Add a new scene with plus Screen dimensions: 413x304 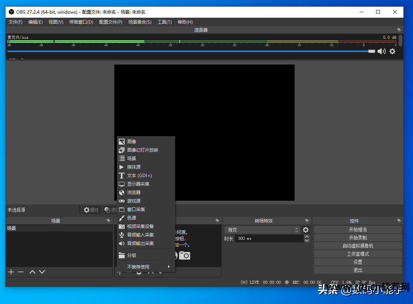11,272
